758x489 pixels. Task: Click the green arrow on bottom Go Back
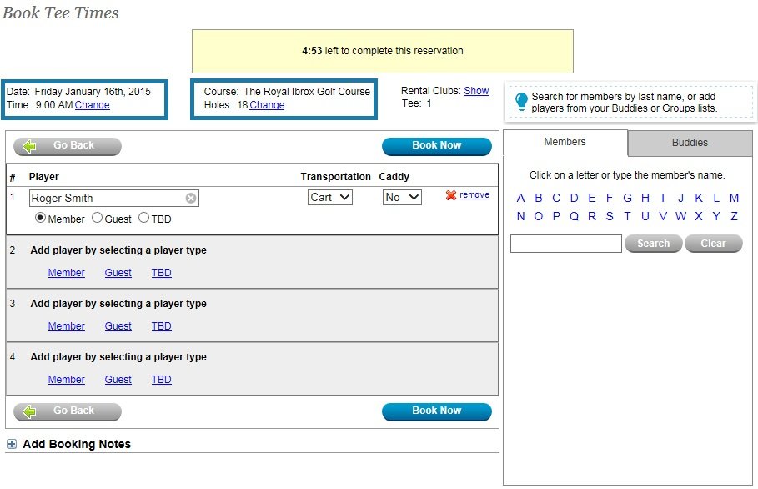30,411
